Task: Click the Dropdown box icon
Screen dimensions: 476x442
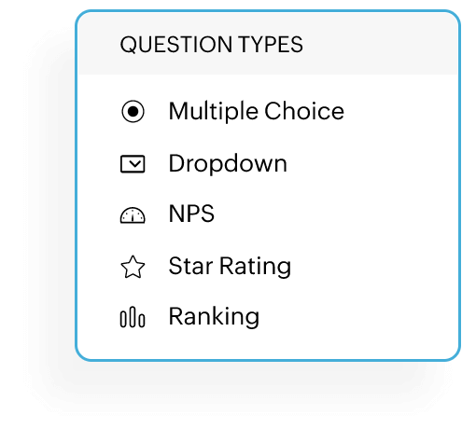Action: pyautogui.click(x=133, y=163)
